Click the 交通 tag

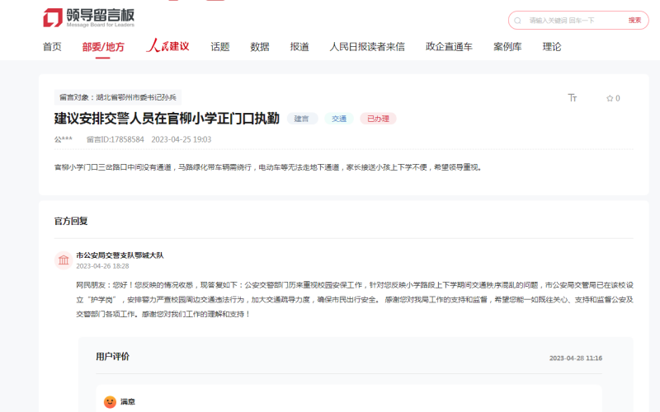[x=339, y=119]
